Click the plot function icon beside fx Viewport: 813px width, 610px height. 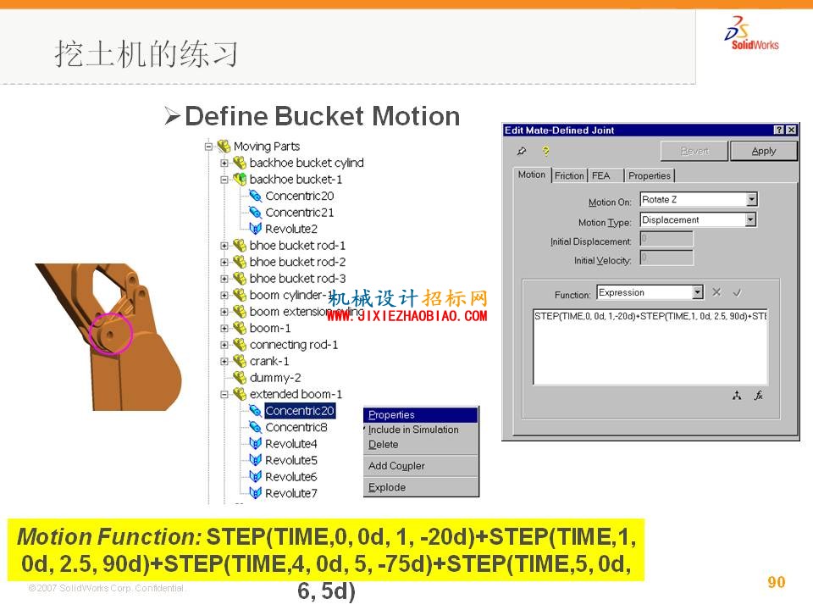[737, 396]
